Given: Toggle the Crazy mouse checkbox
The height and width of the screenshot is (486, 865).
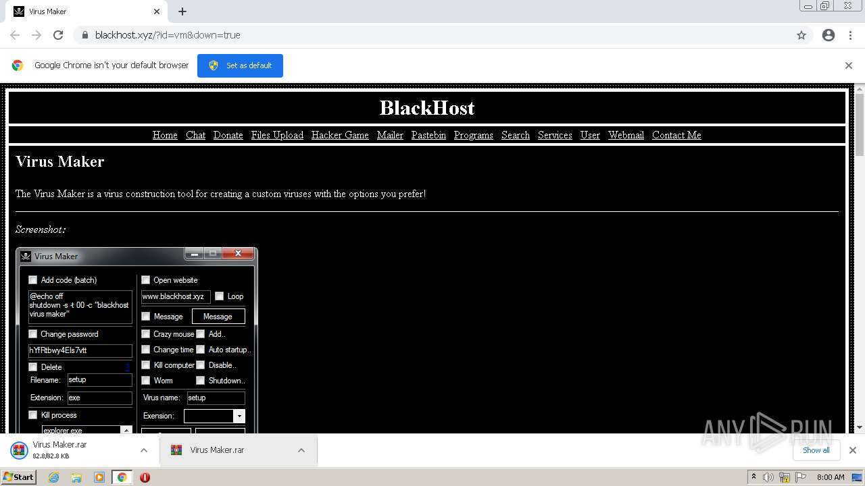Looking at the screenshot, I should click(145, 333).
